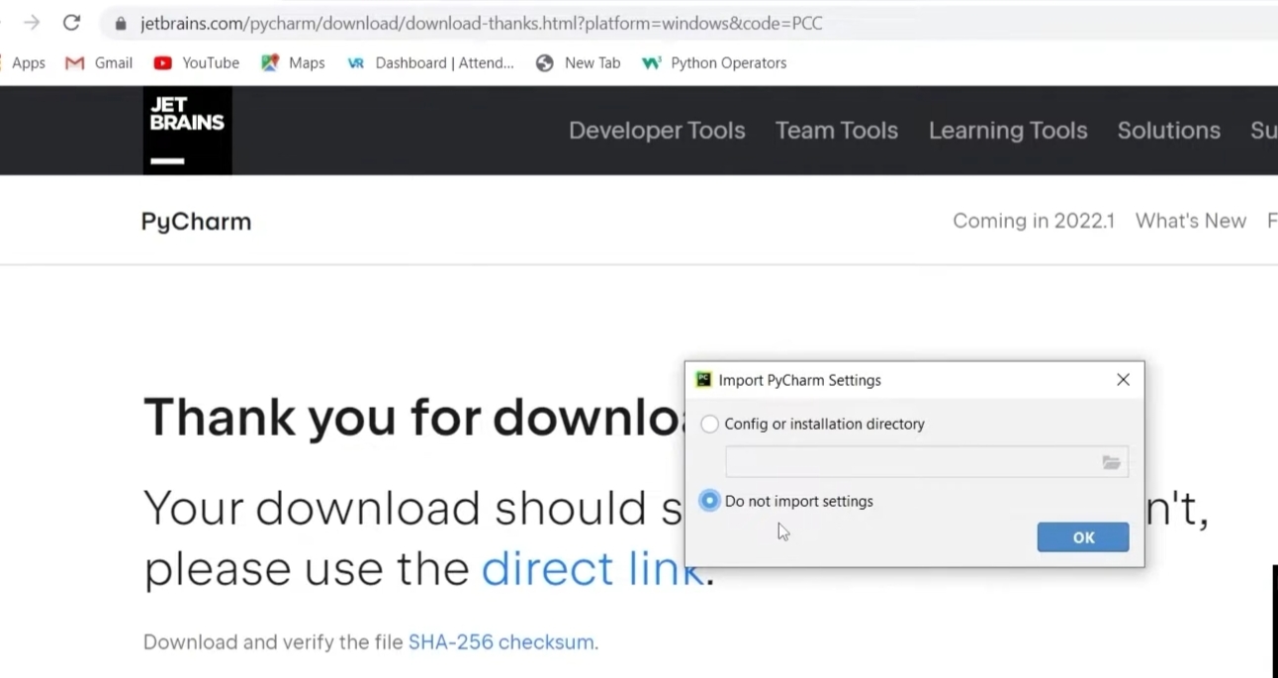Open the New Tab bookmark
The width and height of the screenshot is (1278, 678).
tap(578, 62)
